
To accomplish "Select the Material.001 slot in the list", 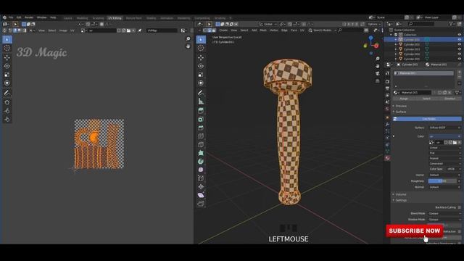I will point(423,73).
